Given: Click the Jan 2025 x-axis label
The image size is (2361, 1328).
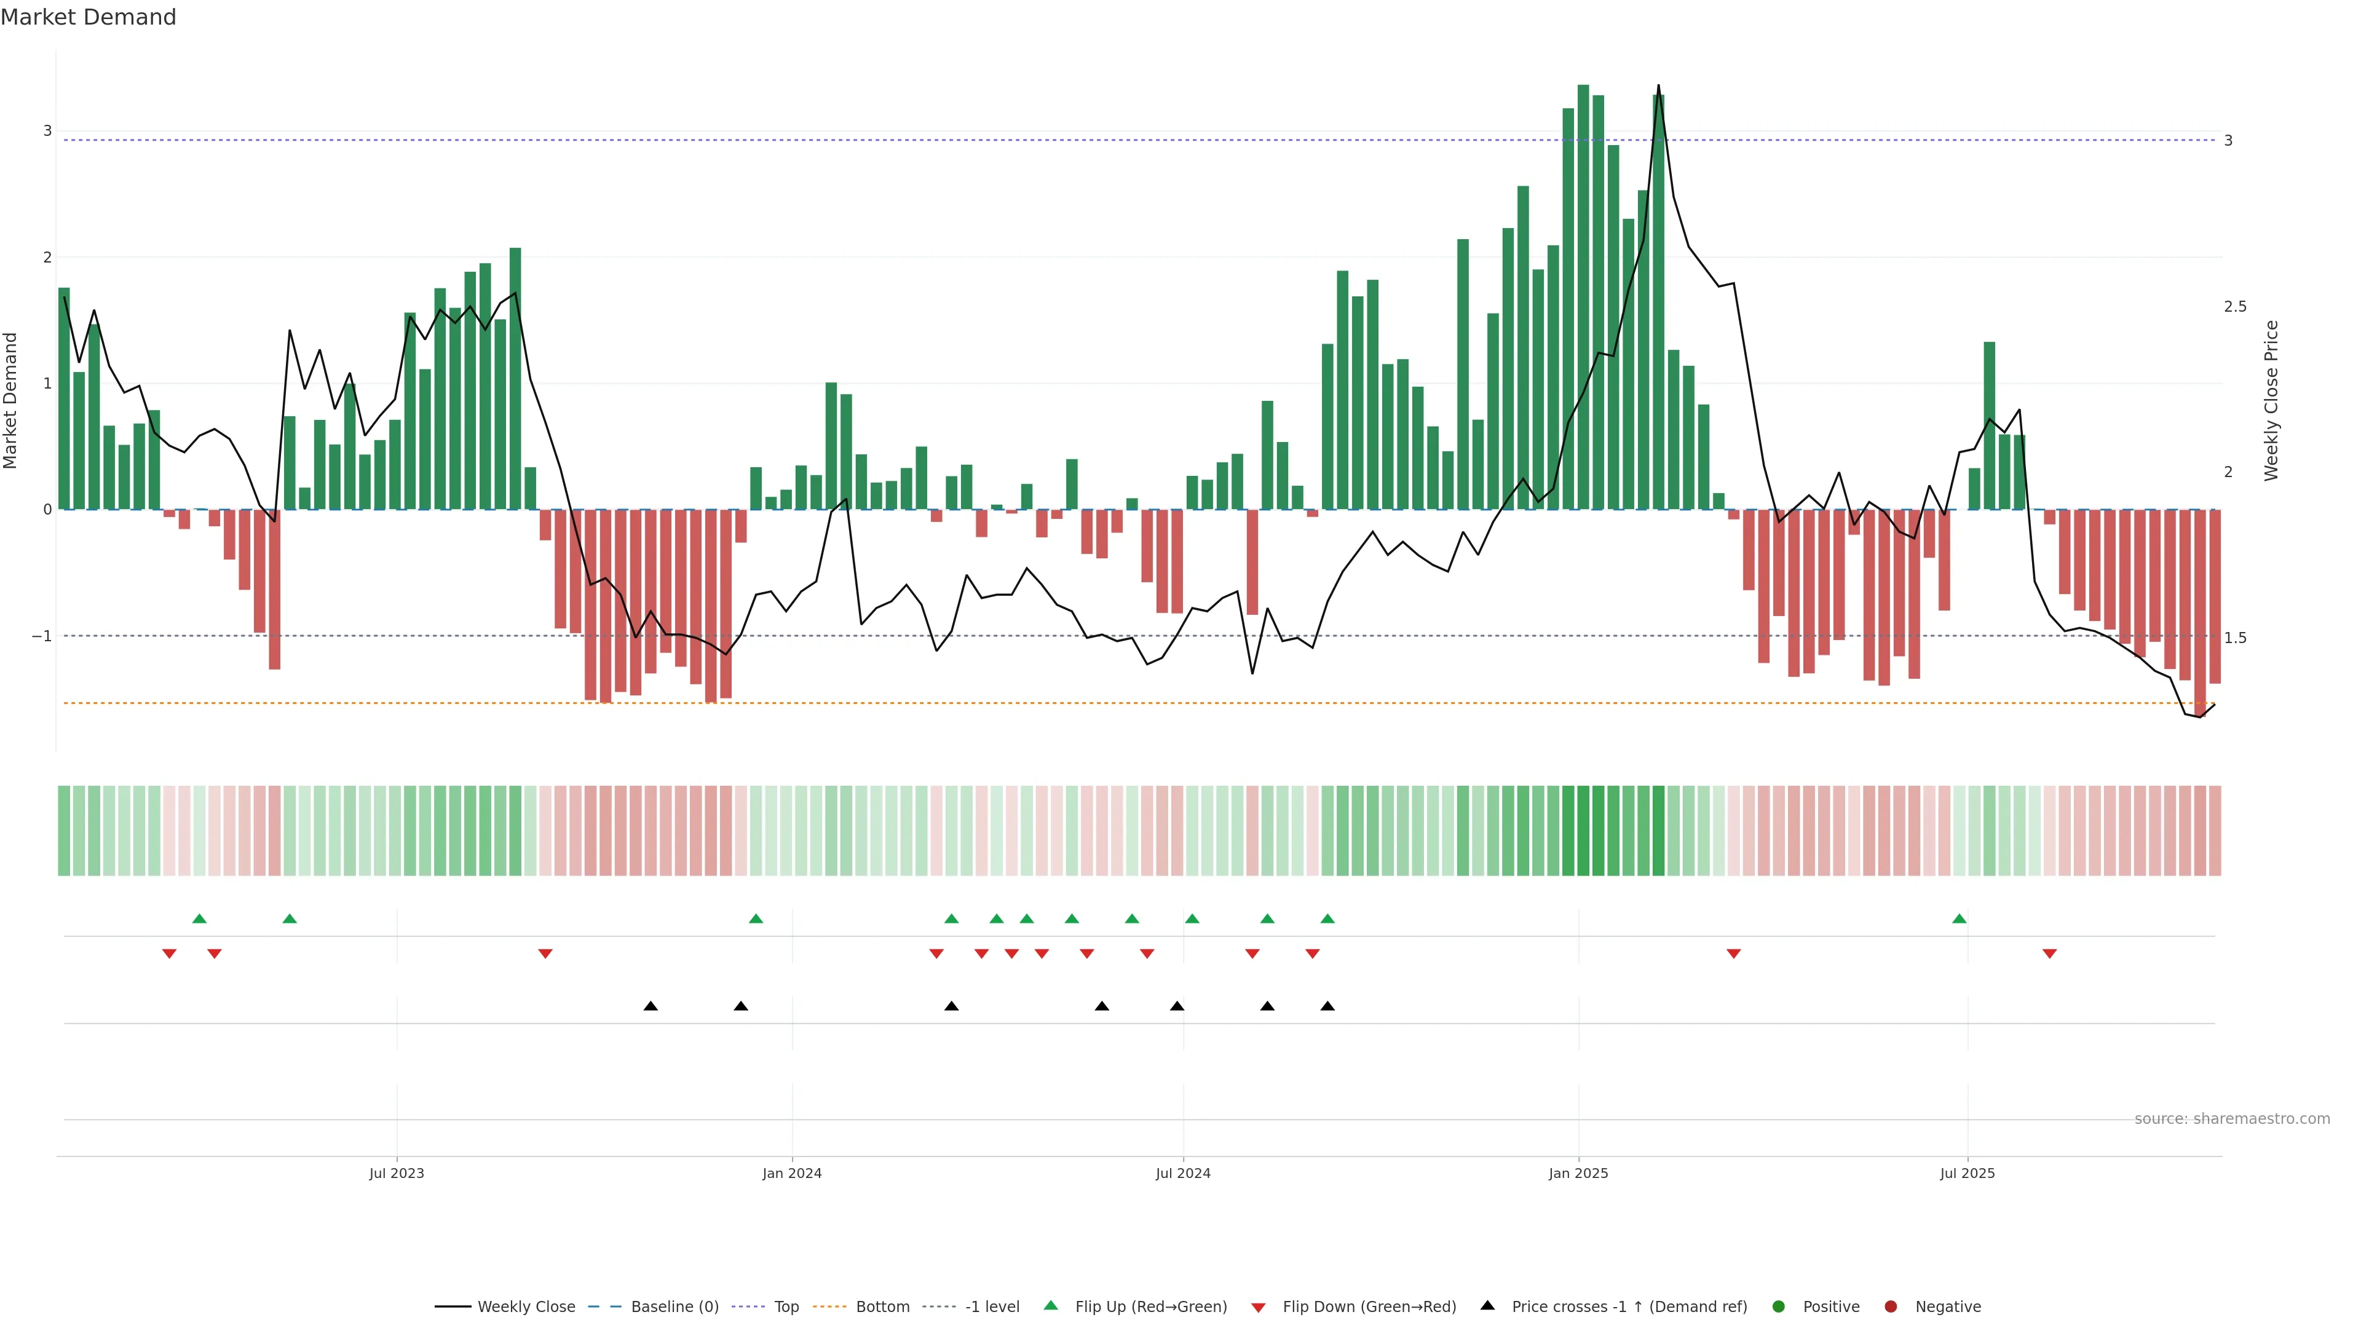Looking at the screenshot, I should pyautogui.click(x=1578, y=1173).
